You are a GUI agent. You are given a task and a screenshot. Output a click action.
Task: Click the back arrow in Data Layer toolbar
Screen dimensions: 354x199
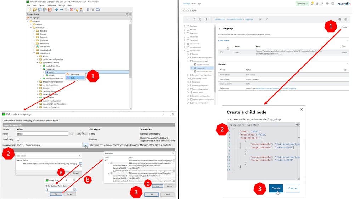coord(188,19)
